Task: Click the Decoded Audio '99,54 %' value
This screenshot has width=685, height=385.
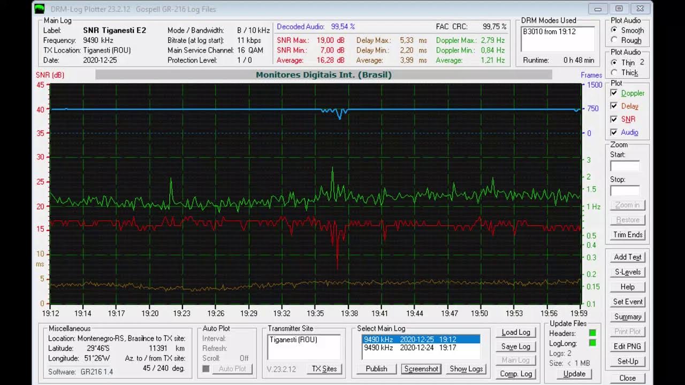Action: (x=343, y=27)
